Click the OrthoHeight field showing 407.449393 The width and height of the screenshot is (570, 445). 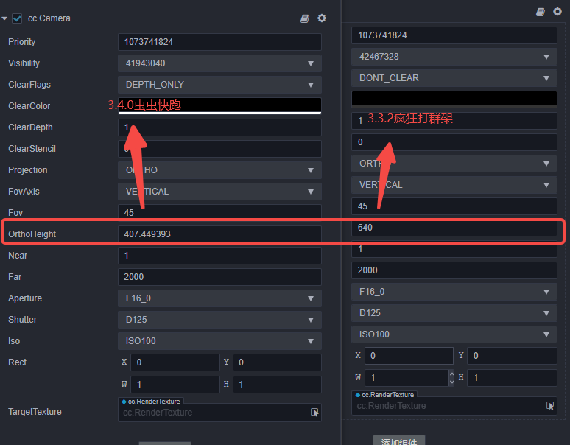point(219,234)
